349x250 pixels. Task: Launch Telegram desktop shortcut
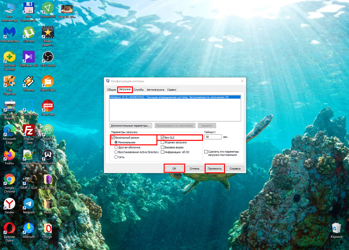(x=29, y=206)
